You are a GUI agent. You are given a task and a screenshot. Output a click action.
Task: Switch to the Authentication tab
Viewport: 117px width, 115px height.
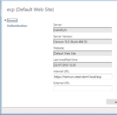click(x=17, y=26)
